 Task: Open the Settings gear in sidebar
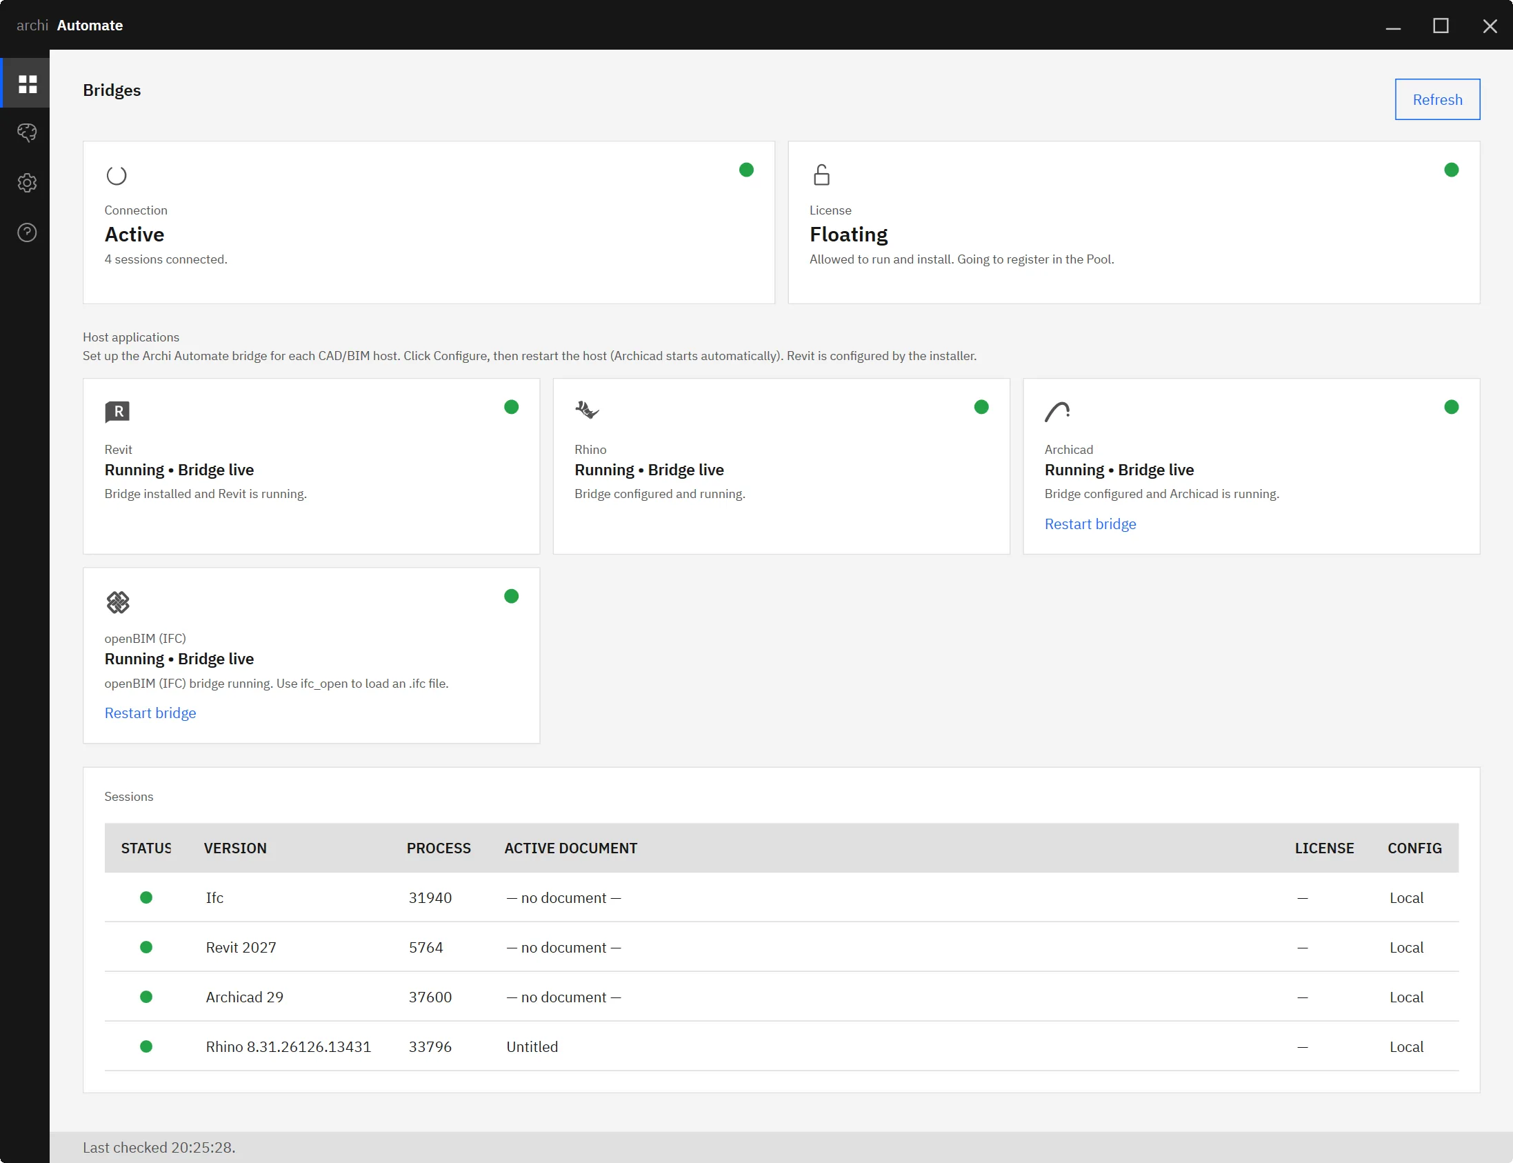(x=27, y=183)
